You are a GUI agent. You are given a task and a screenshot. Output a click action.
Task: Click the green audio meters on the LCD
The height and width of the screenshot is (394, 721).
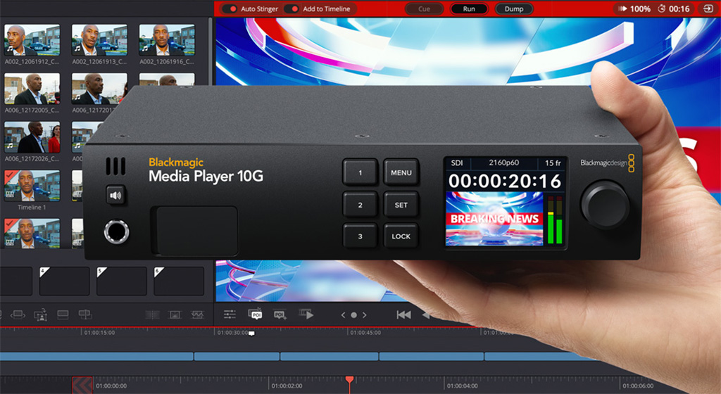pyautogui.click(x=555, y=220)
